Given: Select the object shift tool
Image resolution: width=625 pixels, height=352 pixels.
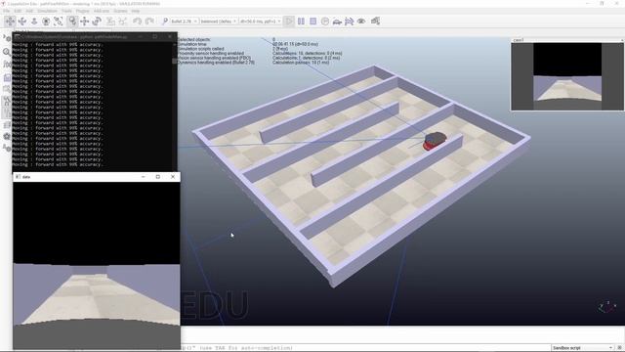Looking at the screenshot, I should pyautogui.click(x=85, y=22).
